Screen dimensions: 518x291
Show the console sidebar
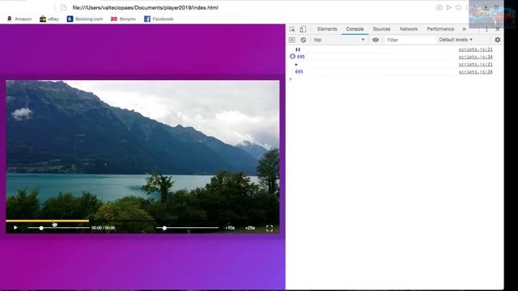(292, 40)
